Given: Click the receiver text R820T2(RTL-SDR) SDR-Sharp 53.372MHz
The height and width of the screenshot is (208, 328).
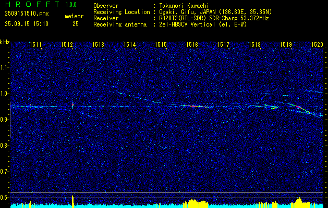Looking at the screenshot, I should 214,18.
